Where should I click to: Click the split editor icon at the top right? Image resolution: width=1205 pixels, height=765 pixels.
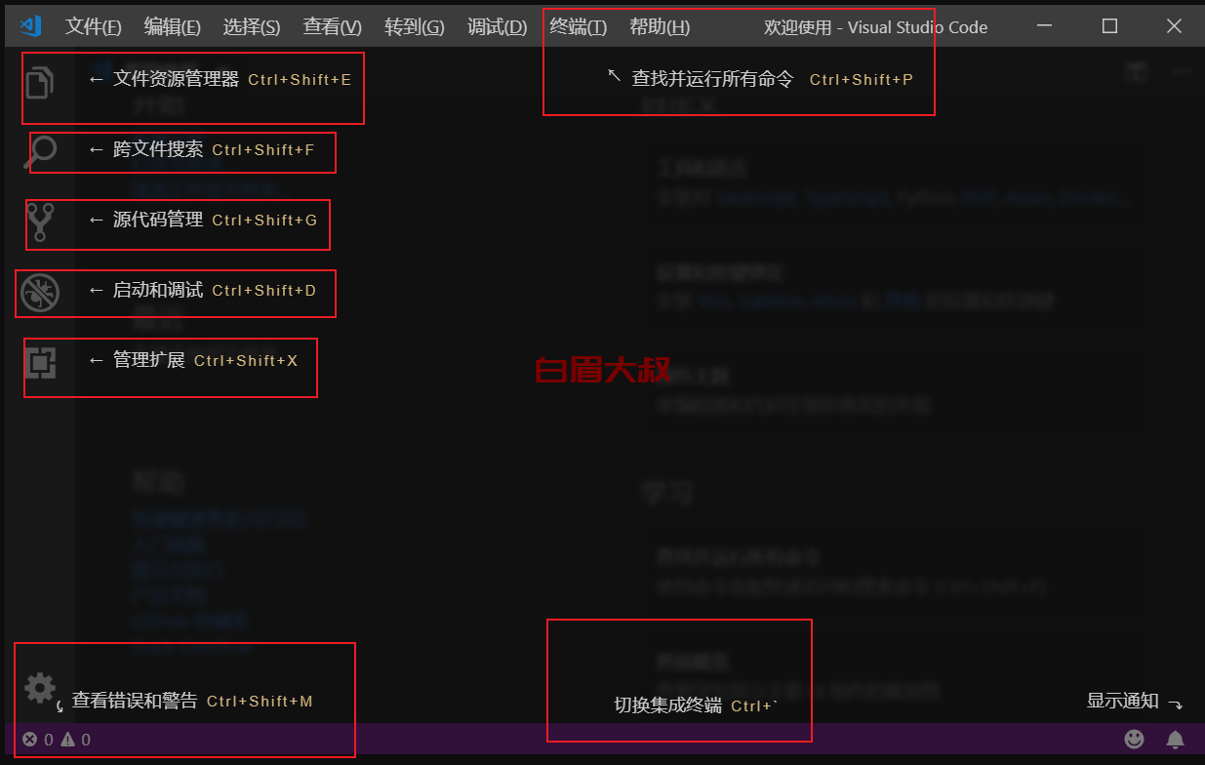[1134, 71]
